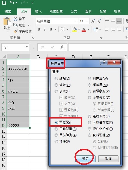Image resolution: width=128 pixels, height=170 pixels.
Task: Click the 貼上 paste clipboard icon
Action: (x=7, y=21)
